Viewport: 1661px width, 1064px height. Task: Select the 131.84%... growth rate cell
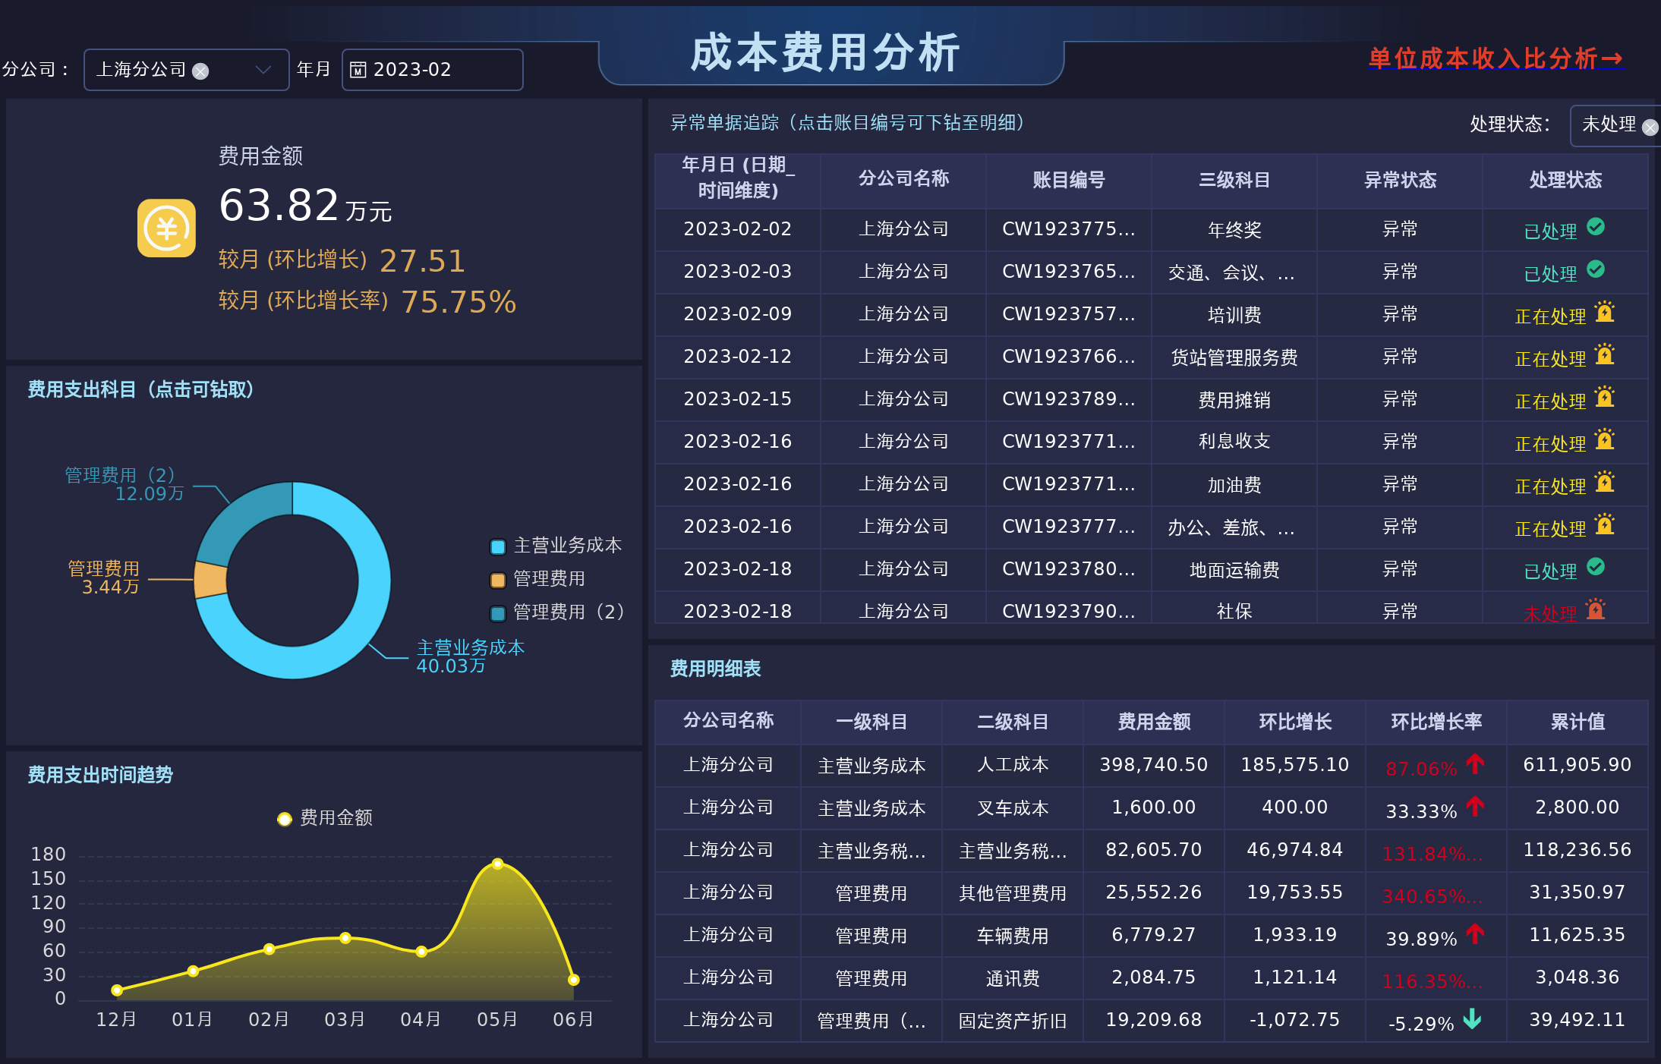pyautogui.click(x=1436, y=850)
